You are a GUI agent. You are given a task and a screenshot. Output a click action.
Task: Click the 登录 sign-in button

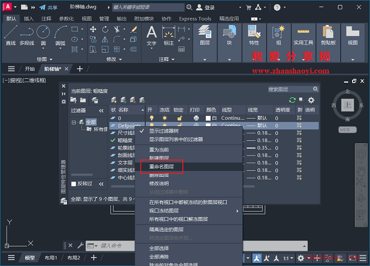[x=205, y=7]
